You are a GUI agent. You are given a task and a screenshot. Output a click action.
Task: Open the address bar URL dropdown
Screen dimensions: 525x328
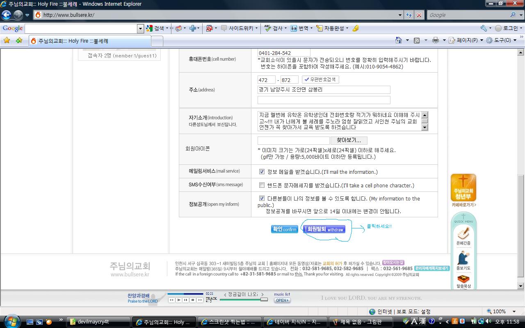pos(400,15)
